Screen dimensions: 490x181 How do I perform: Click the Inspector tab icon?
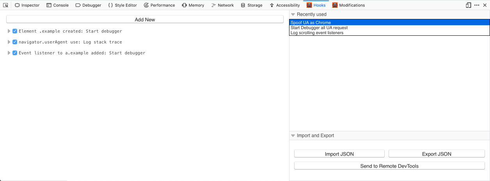pos(17,5)
